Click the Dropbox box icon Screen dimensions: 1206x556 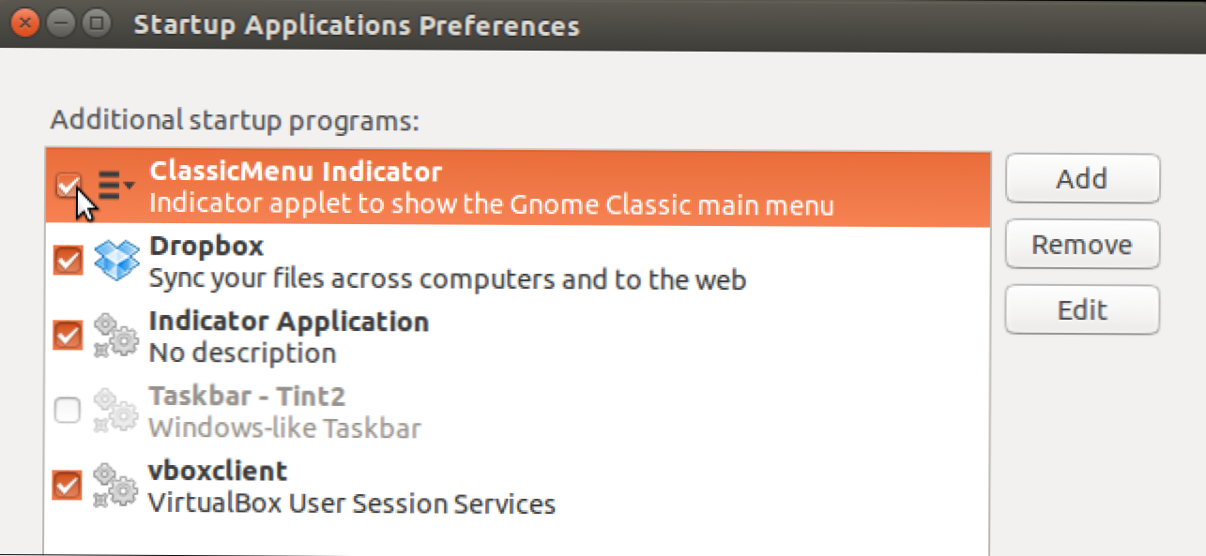coord(117,262)
